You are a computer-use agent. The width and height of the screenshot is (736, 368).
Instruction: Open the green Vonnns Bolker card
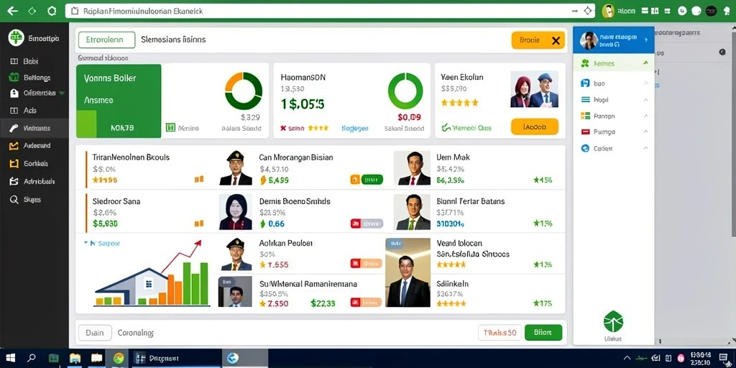pos(119,101)
